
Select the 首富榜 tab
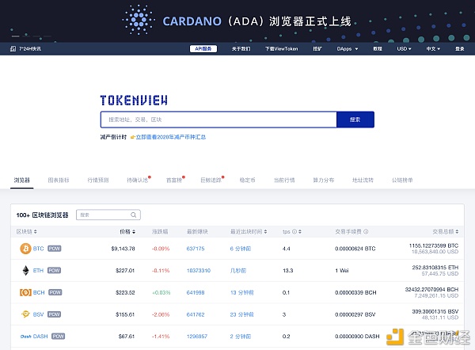tap(174, 181)
